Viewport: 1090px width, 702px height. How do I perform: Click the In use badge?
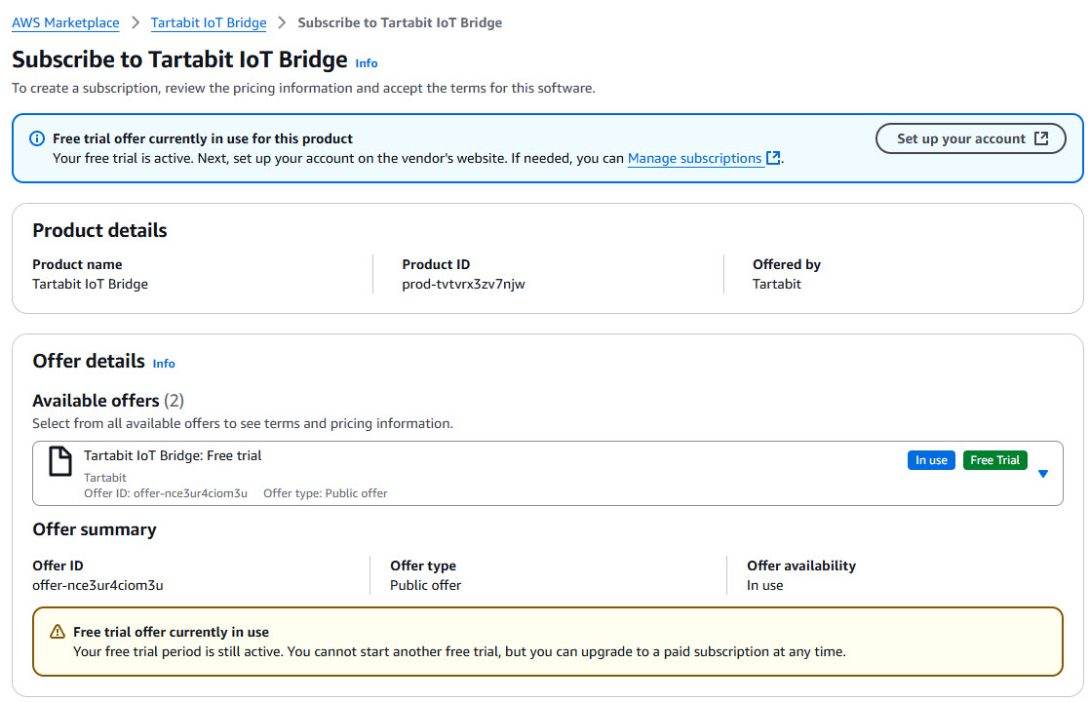pyautogui.click(x=931, y=460)
